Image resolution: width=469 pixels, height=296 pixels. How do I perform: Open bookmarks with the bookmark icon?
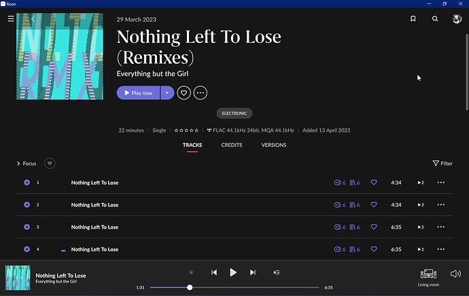coord(413,19)
